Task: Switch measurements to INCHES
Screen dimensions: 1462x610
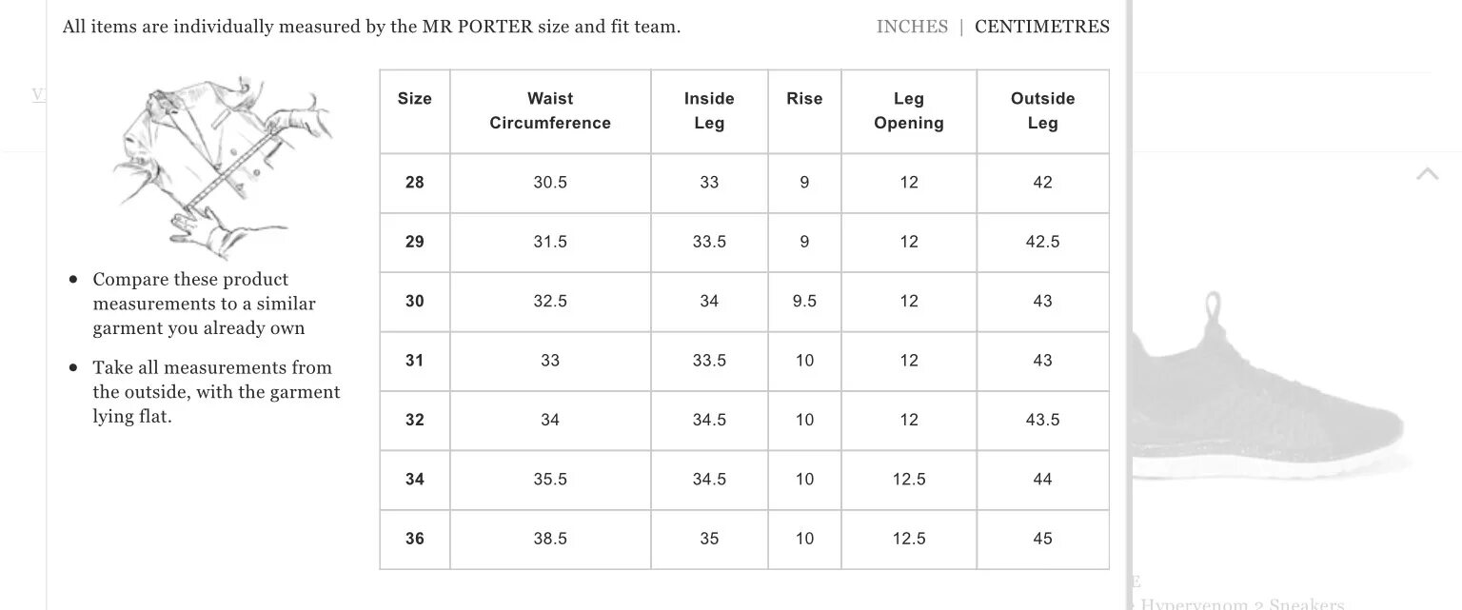Action: (x=912, y=27)
